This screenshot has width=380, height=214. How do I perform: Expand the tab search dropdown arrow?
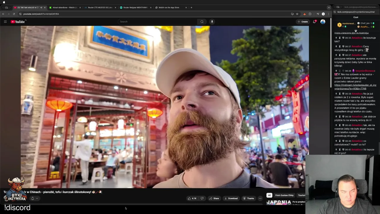point(329,7)
